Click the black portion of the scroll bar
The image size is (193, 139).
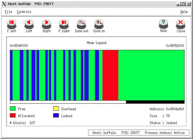(155, 102)
